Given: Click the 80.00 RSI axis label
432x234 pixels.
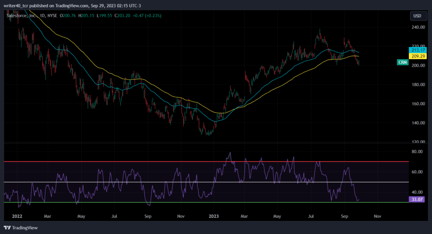Looking at the screenshot, I should click(417, 152).
